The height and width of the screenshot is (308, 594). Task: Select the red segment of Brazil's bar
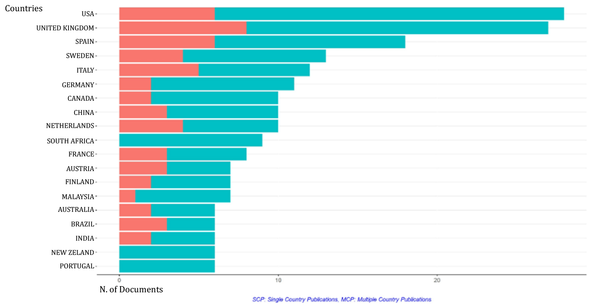(x=143, y=224)
